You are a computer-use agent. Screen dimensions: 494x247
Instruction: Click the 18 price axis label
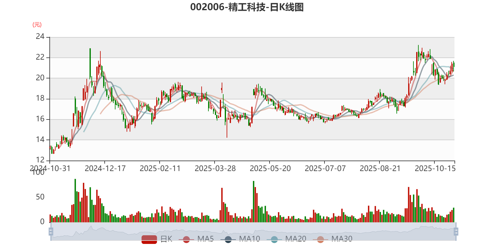40,98
